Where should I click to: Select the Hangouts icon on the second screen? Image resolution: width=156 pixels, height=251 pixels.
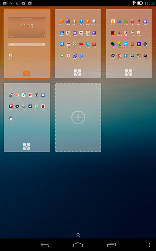click(x=62, y=56)
